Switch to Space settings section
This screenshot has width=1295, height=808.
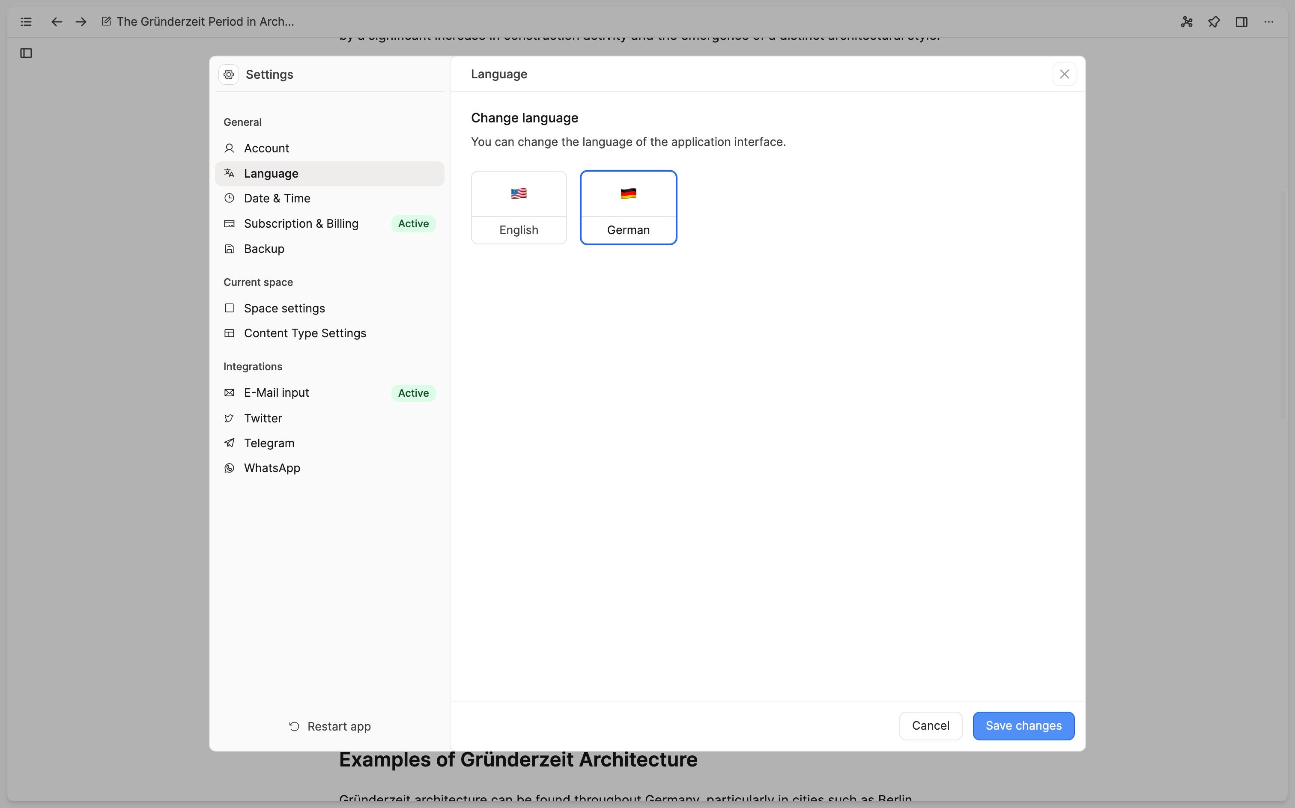point(284,308)
